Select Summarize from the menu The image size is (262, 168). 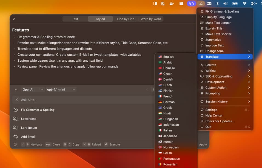[213, 40]
